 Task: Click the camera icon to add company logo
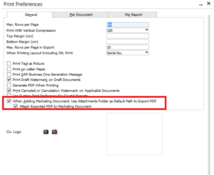[46, 132]
